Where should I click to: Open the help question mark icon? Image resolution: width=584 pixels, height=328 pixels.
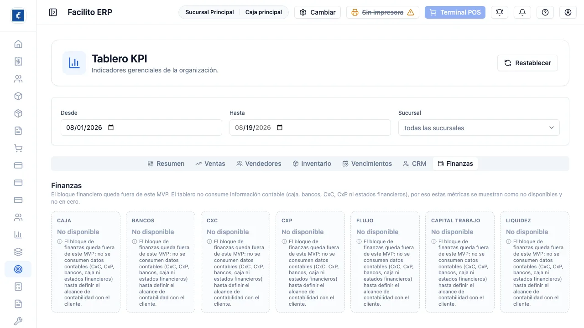click(545, 12)
